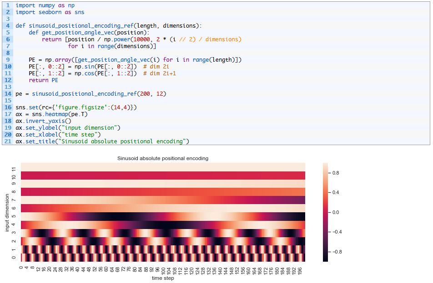433x283 pixels.
Task: Click x-axis tick label 100 on heatmap
Action: pos(163,270)
